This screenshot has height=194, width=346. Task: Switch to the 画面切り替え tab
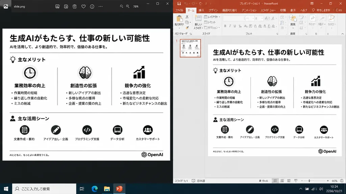pos(230,10)
